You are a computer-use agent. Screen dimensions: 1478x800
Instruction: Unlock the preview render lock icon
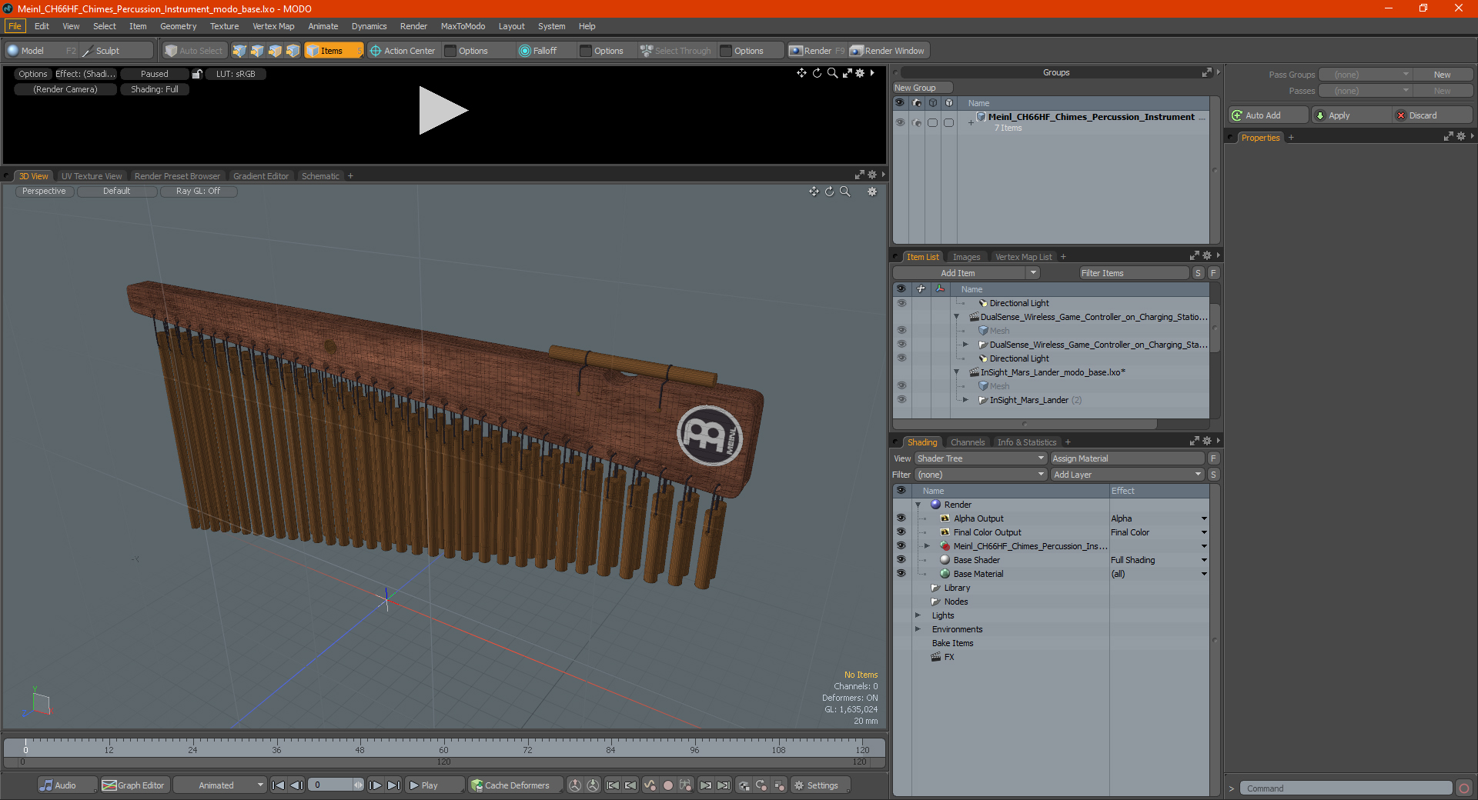197,74
